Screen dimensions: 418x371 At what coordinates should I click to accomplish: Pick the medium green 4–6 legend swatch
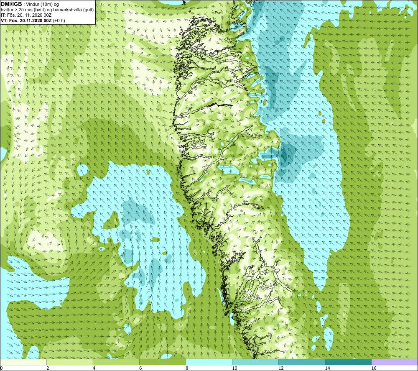(116, 362)
